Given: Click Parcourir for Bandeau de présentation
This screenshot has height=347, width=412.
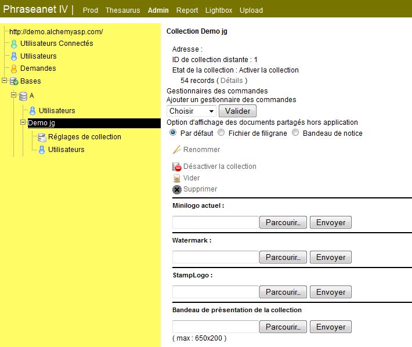Looking at the screenshot, I should coord(283,327).
